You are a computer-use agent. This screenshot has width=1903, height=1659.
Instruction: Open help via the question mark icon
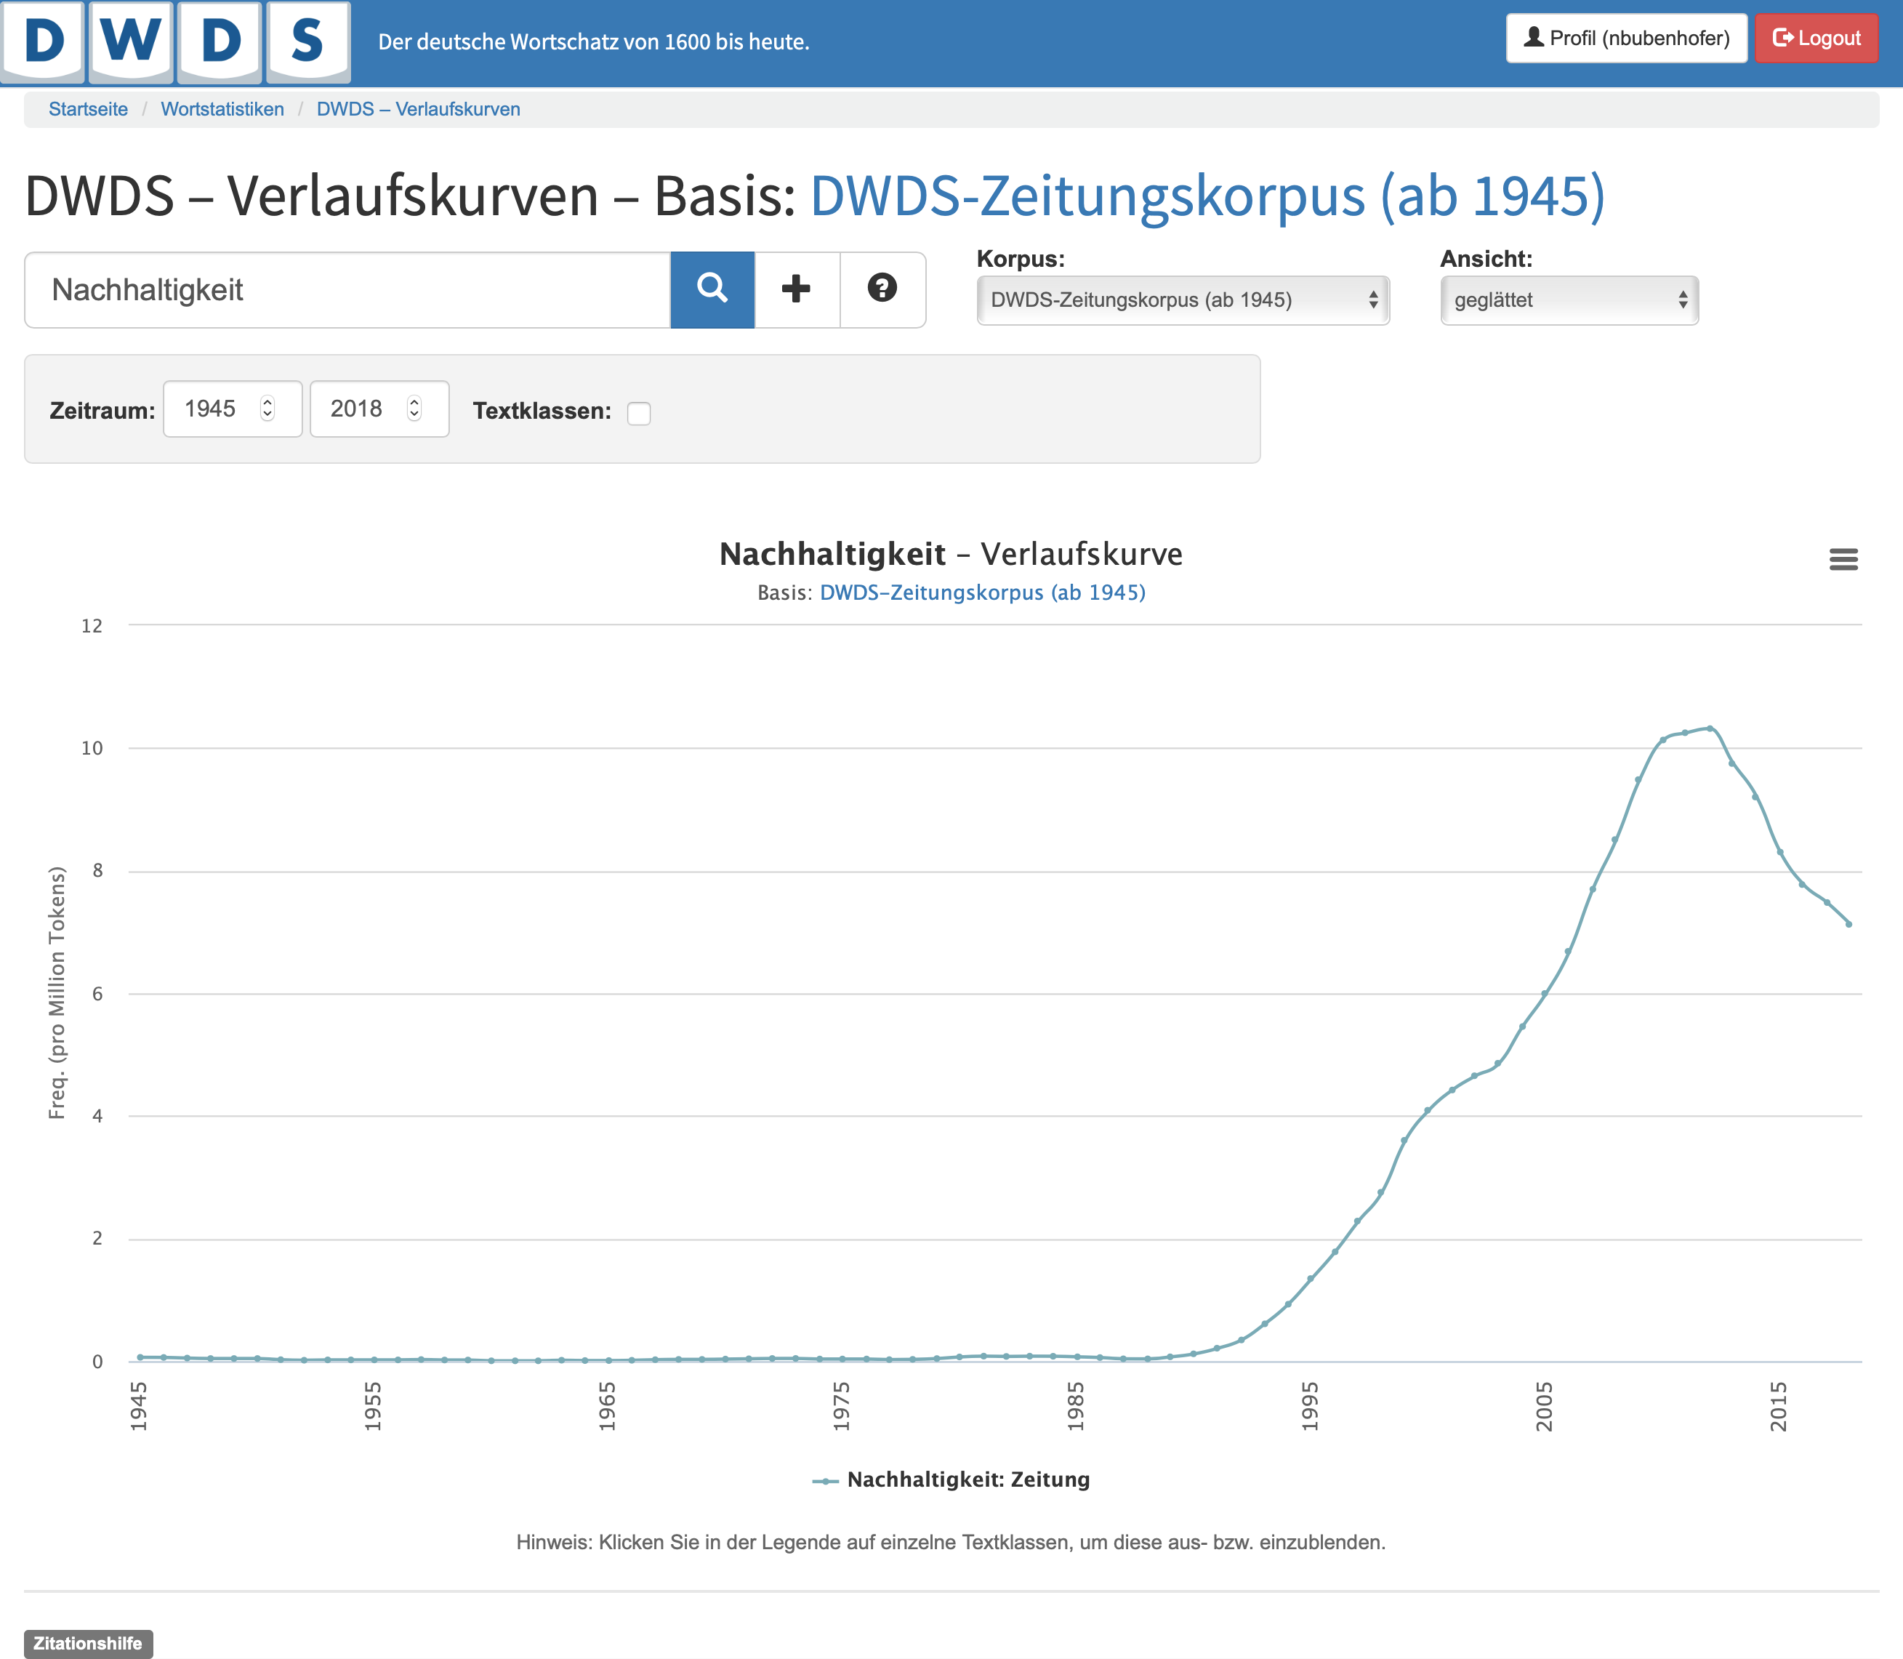tap(882, 290)
